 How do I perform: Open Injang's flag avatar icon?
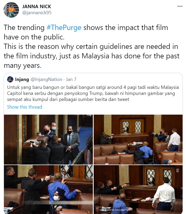tap(10, 79)
